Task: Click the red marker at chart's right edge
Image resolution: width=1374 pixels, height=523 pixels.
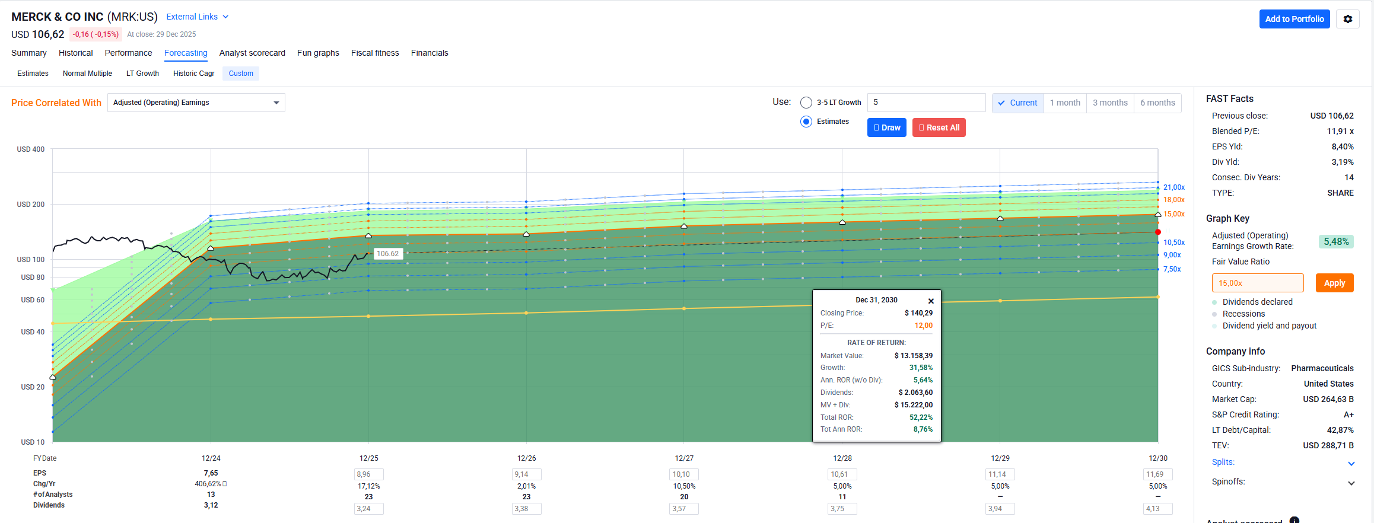Action: [1157, 232]
